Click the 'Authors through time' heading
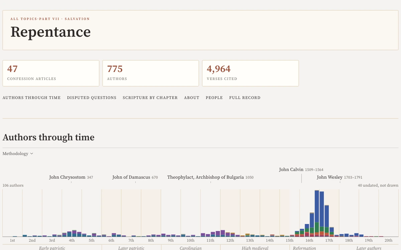This screenshot has height=250, width=401. (x=48, y=137)
